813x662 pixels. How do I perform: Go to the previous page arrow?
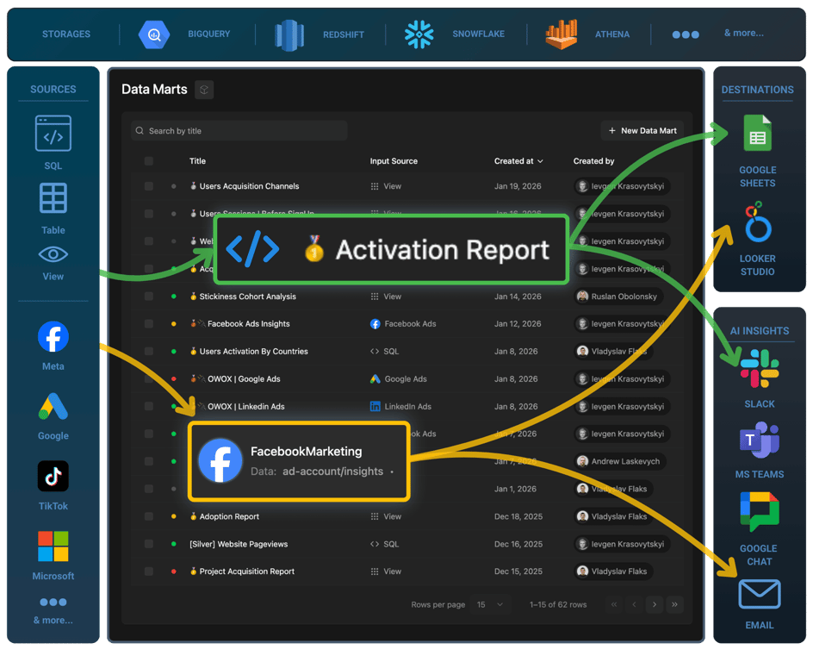click(x=634, y=605)
